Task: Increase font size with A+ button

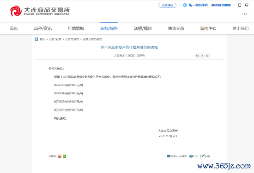Action: pos(198,56)
